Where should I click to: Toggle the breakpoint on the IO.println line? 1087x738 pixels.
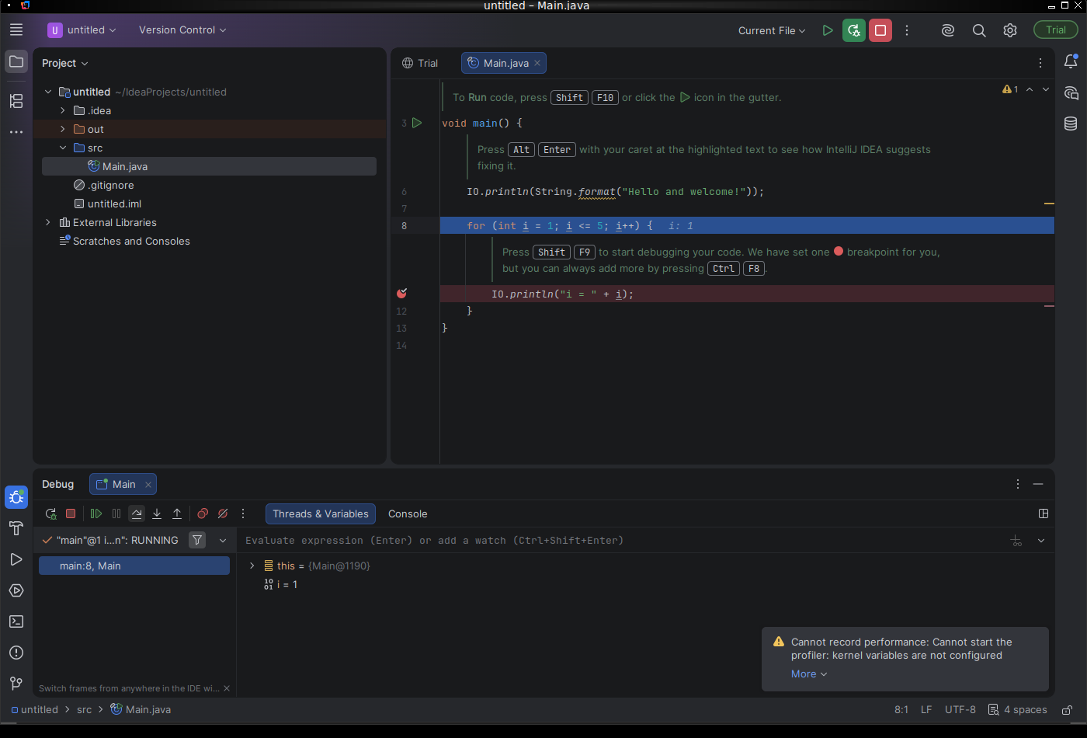[401, 294]
